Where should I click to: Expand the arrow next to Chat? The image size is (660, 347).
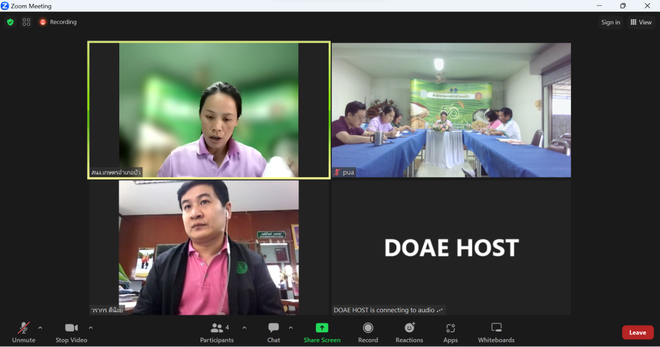coord(291,328)
